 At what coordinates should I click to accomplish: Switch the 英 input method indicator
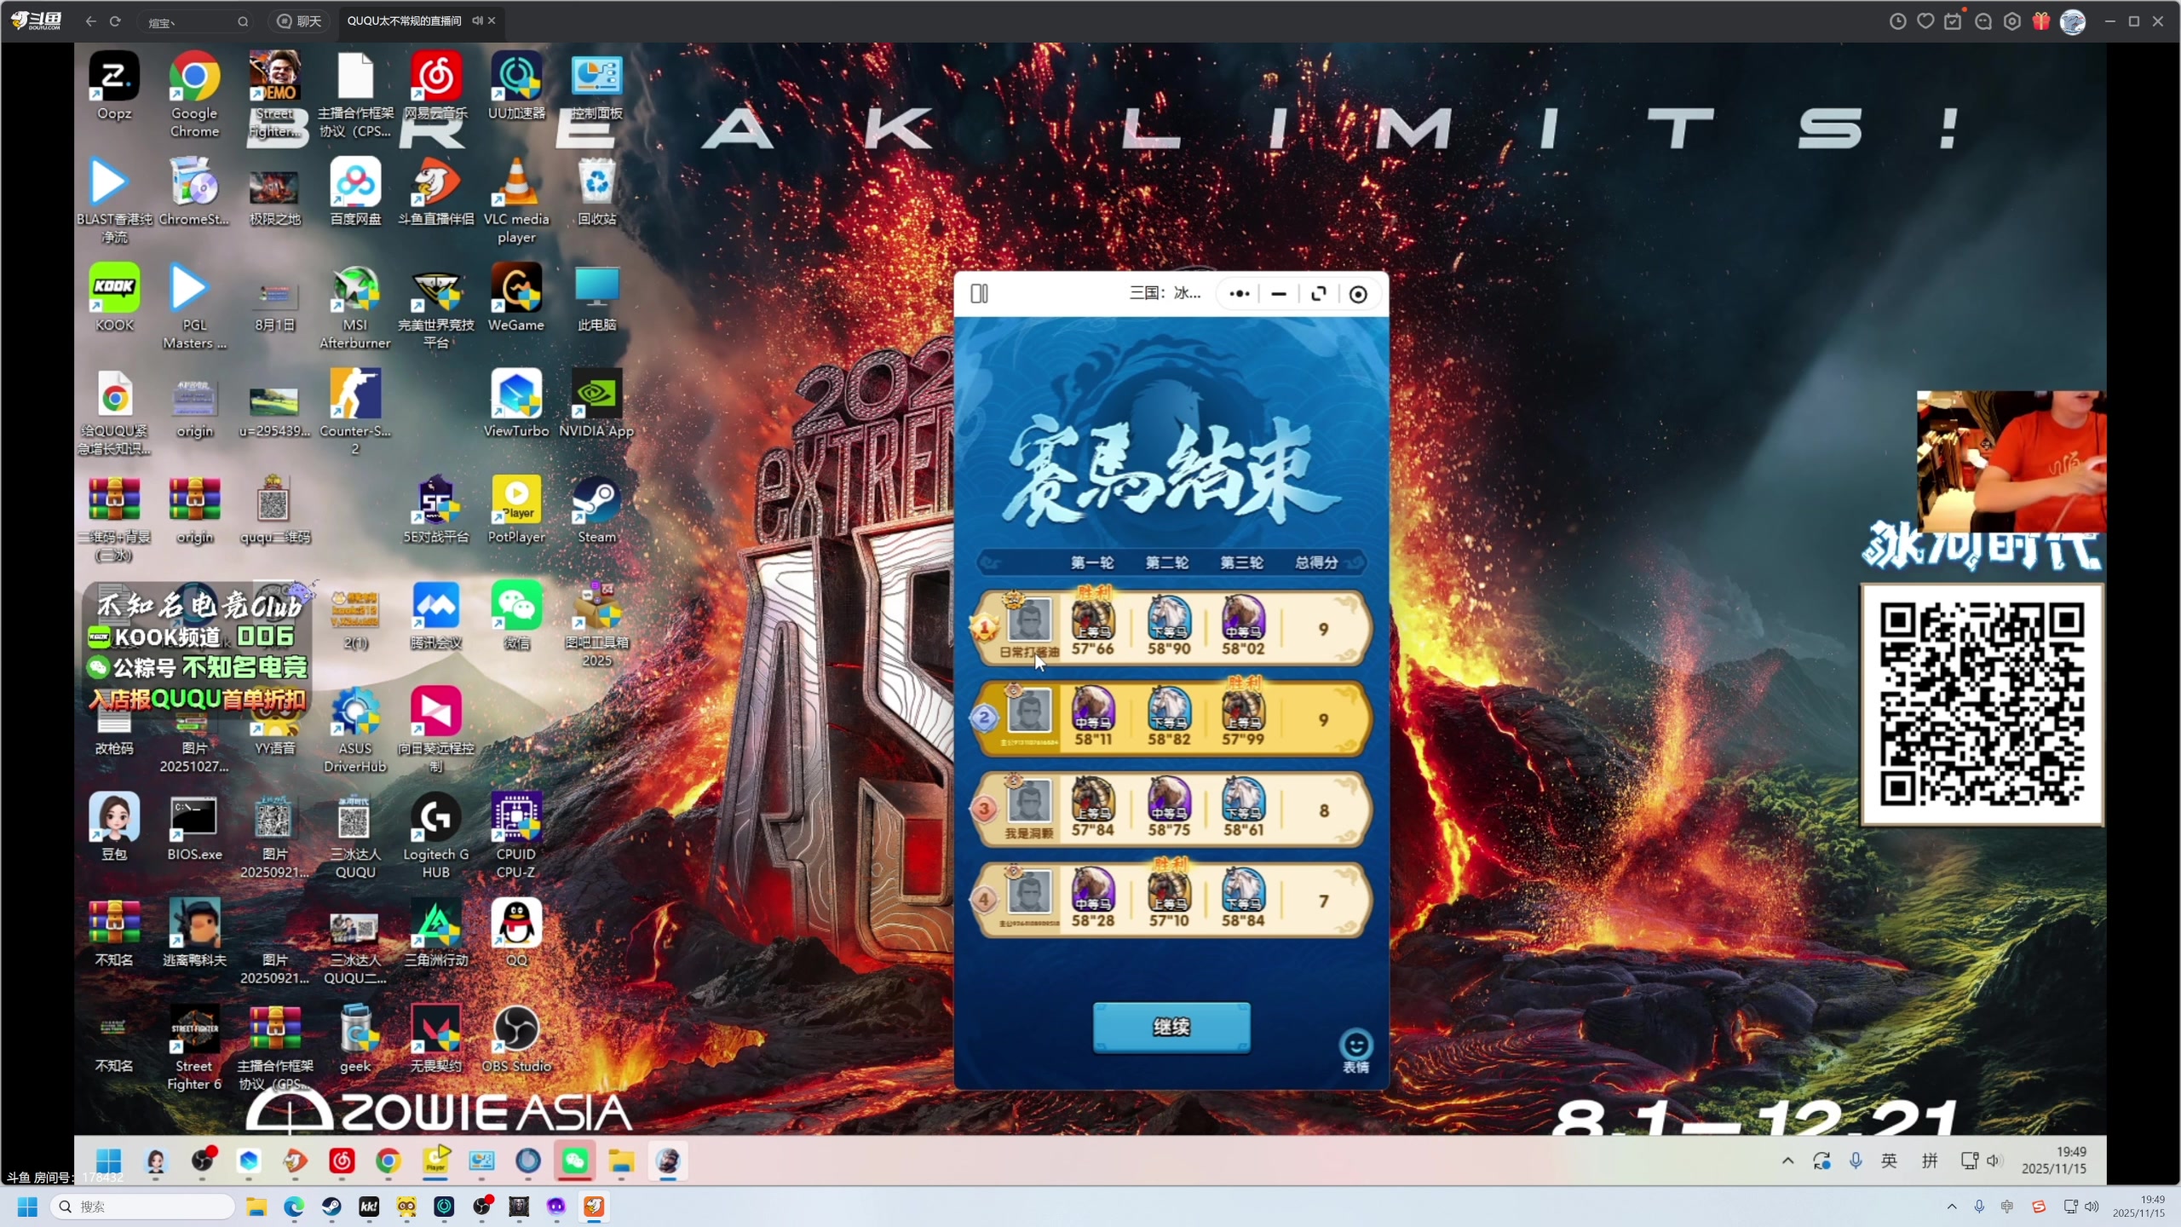(1890, 1161)
